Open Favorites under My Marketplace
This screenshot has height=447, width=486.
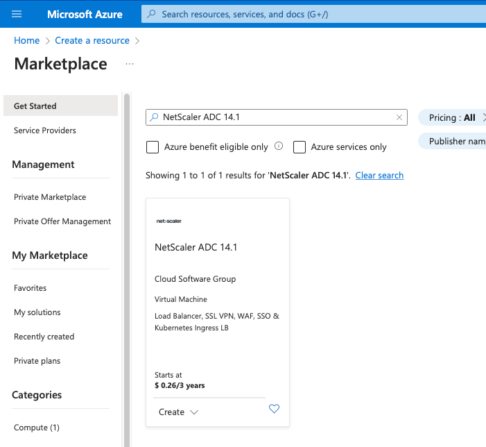pos(30,288)
